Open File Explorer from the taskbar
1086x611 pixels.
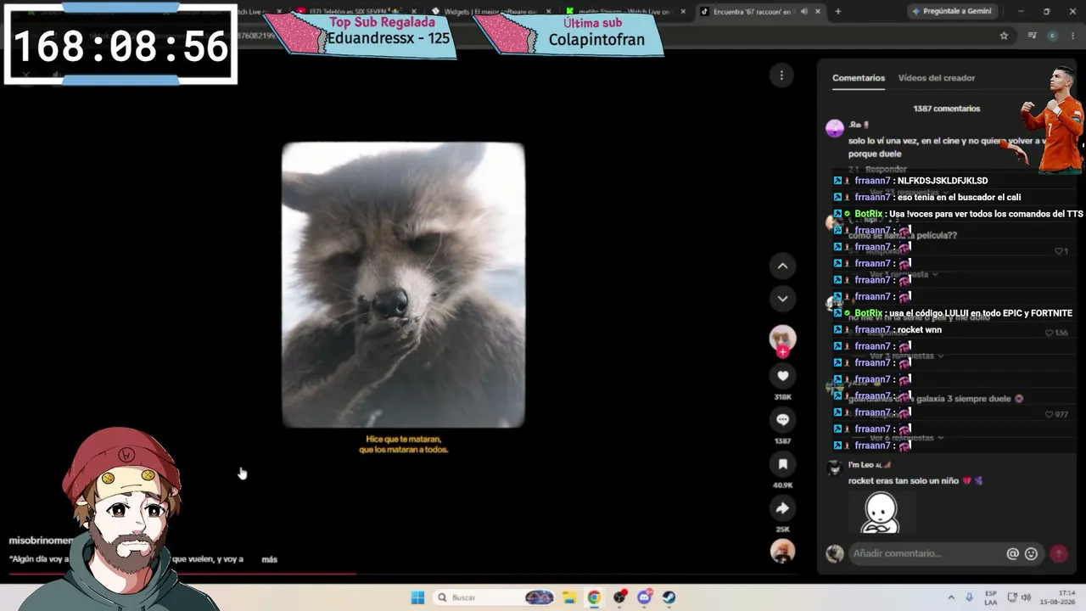569,597
